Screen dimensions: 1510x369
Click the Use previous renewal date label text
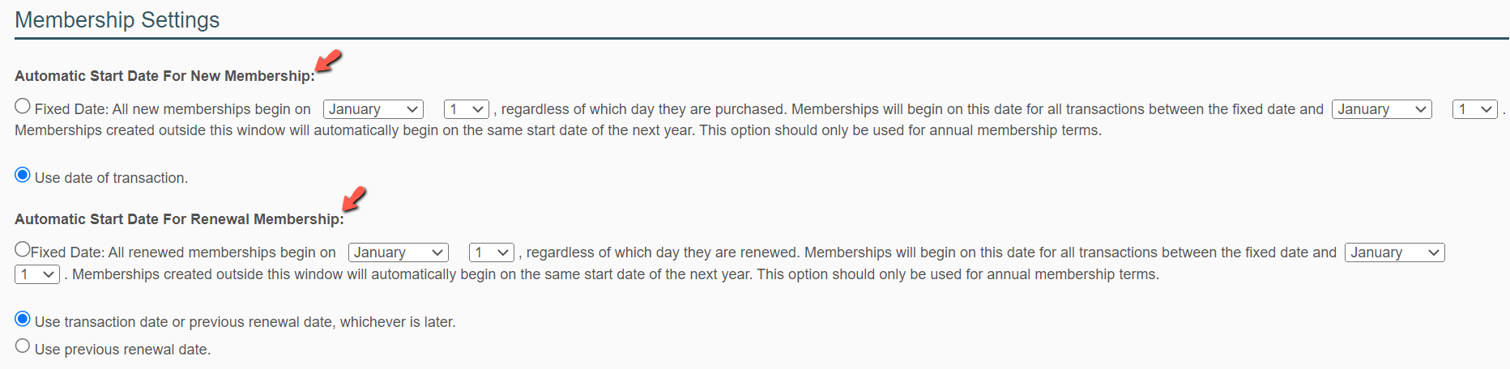122,350
